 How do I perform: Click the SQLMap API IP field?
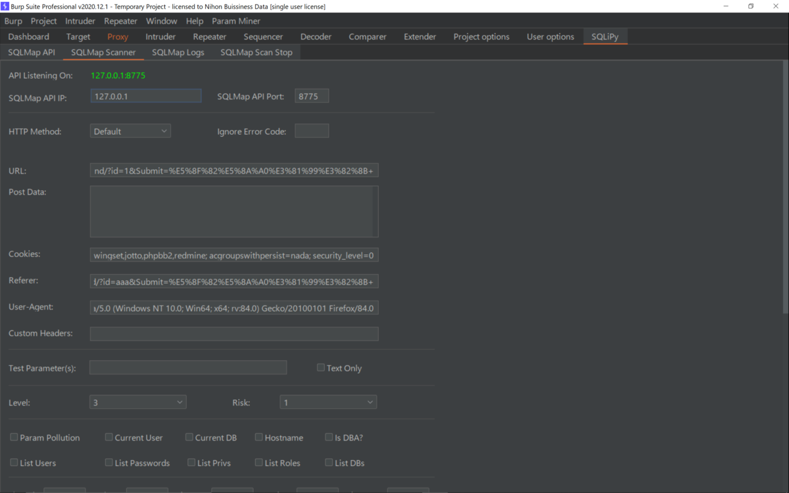click(145, 97)
